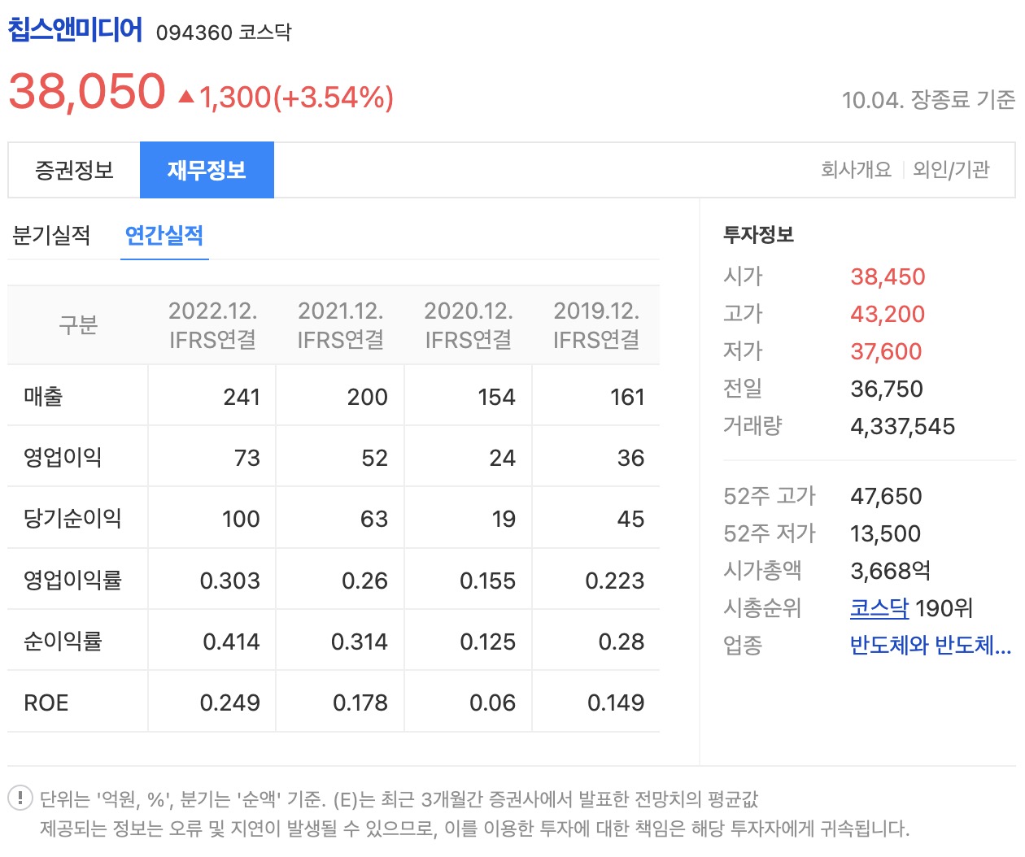Click the 영업이익률 value 0.223
Image resolution: width=1025 pixels, height=857 pixels.
tap(615, 581)
